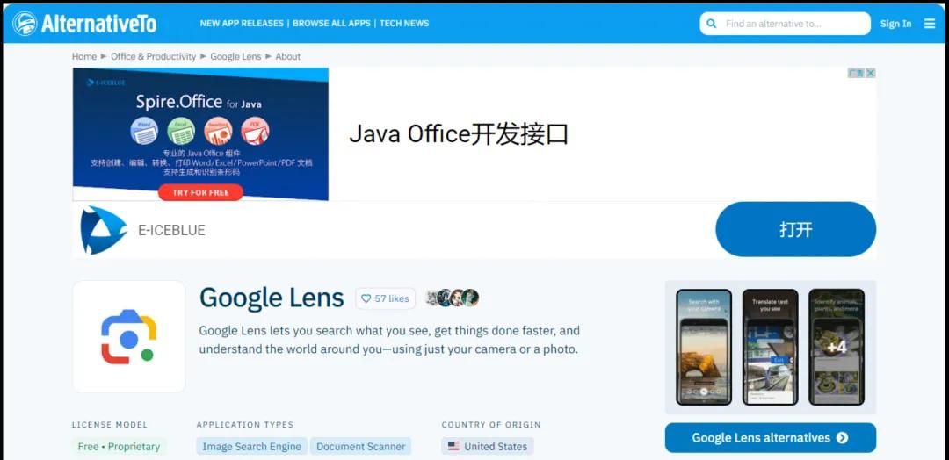Click arrow icon in Google Lens alternatives button
Viewport: 949px width, 460px height.
click(842, 438)
